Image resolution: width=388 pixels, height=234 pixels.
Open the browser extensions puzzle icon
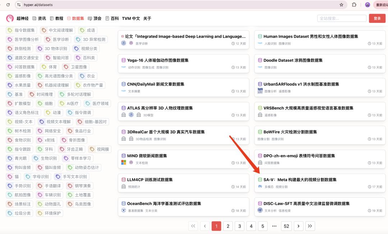(x=354, y=5)
